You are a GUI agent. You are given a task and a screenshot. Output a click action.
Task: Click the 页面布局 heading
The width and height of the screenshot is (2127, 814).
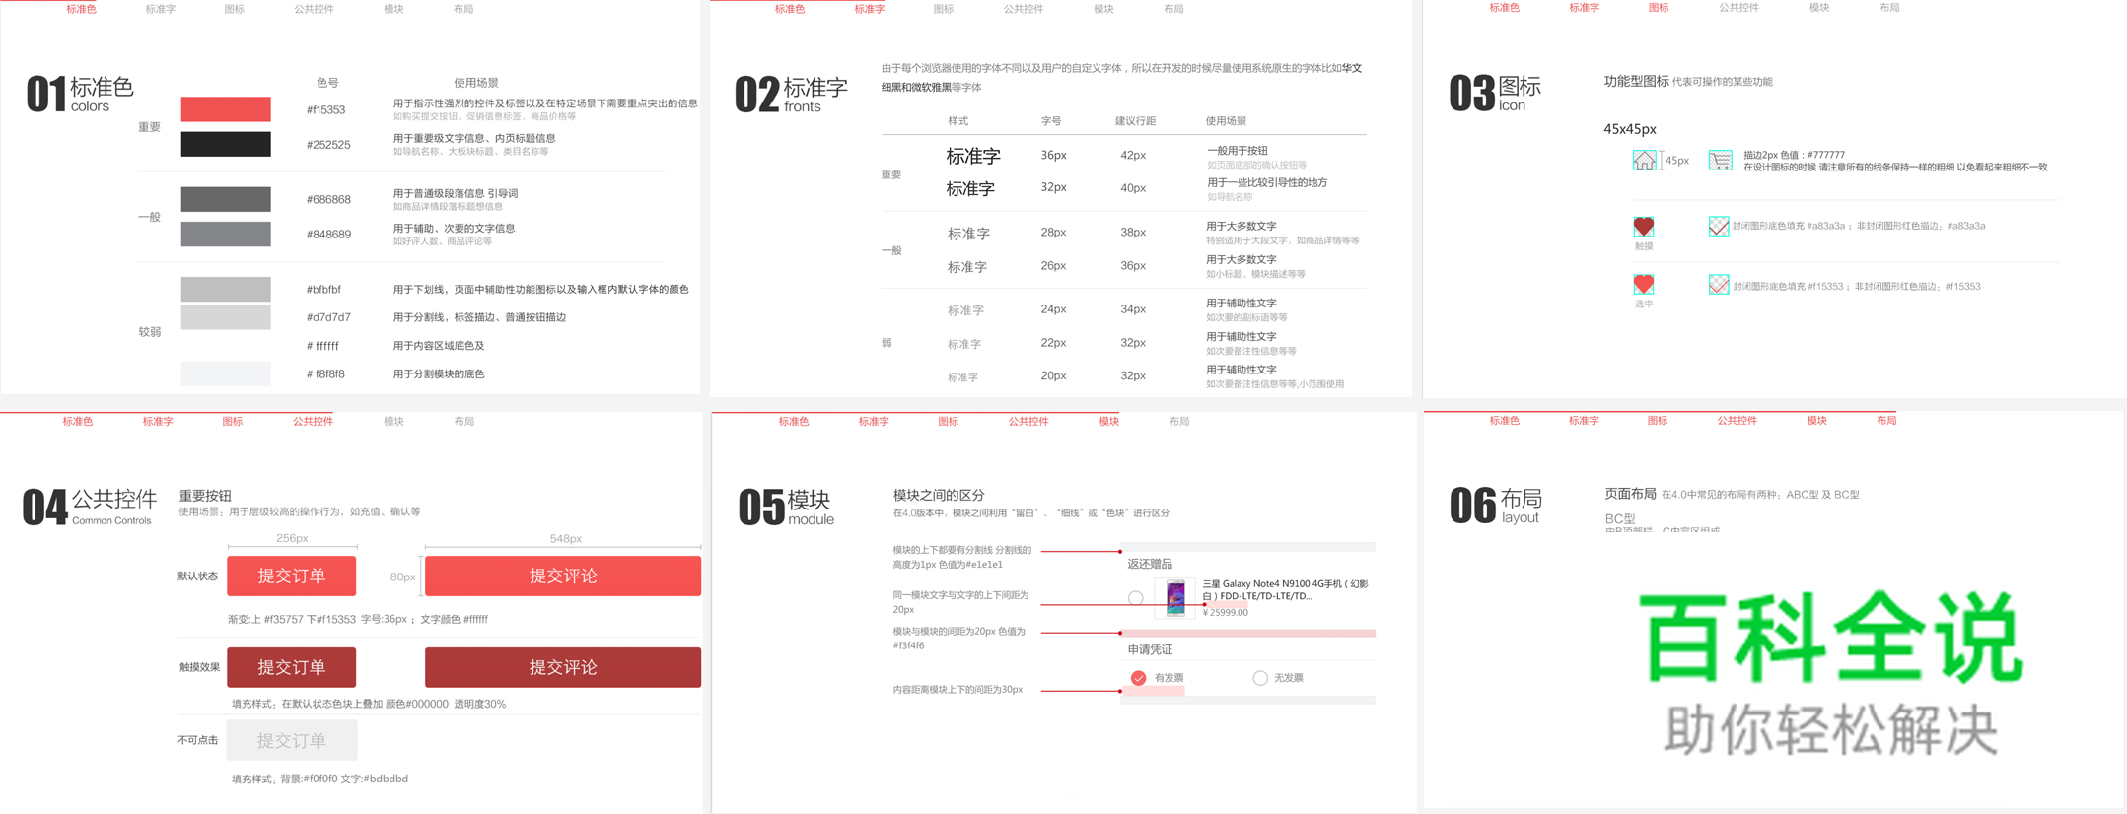pos(1630,494)
